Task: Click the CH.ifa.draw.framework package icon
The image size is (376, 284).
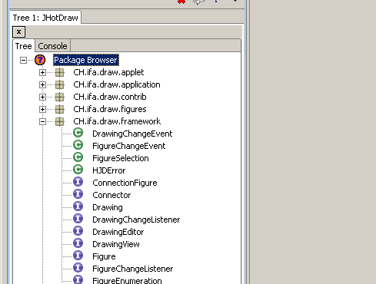Action: (x=59, y=121)
